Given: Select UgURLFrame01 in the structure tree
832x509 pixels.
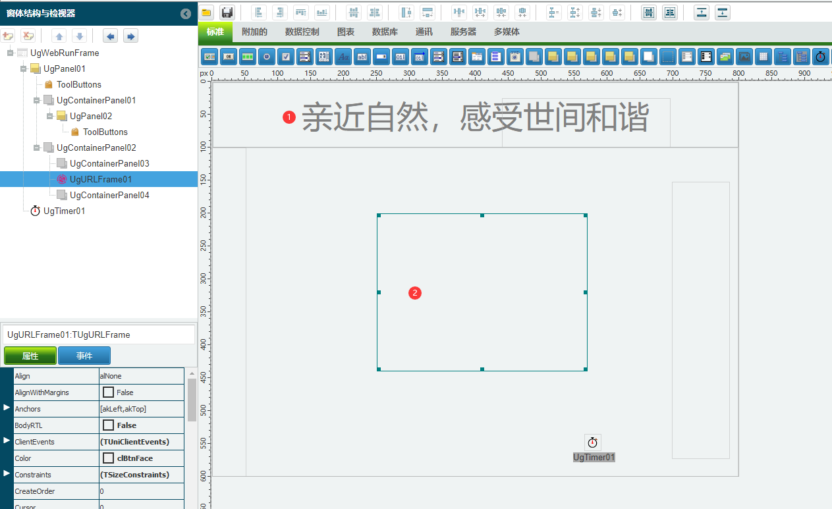Looking at the screenshot, I should (x=101, y=179).
